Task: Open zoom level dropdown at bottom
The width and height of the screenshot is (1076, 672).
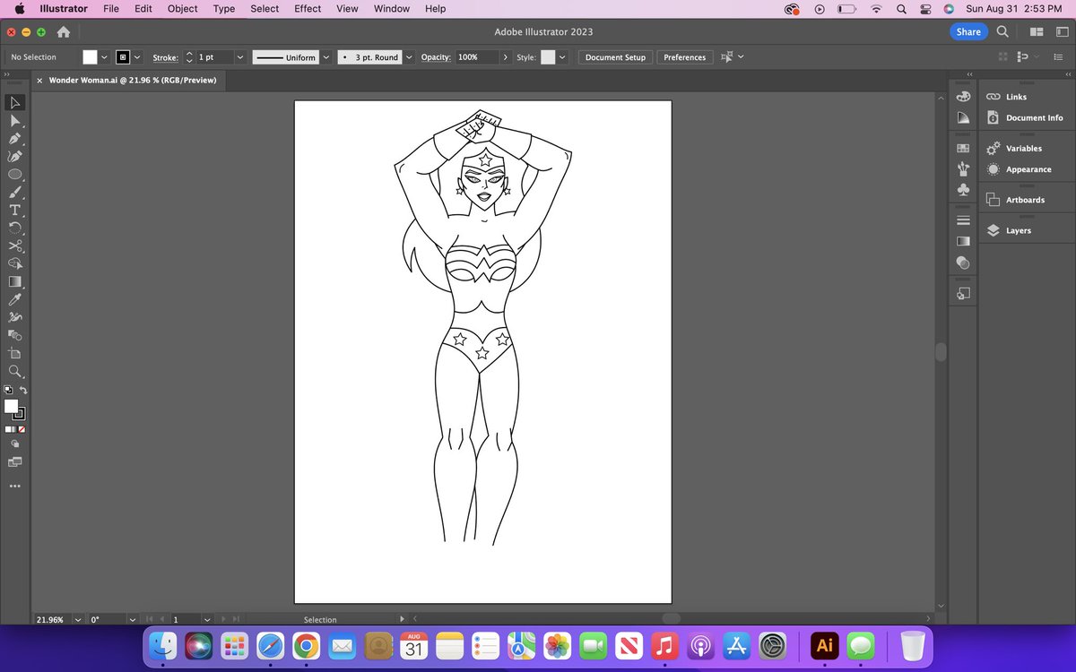Action: click(x=77, y=619)
